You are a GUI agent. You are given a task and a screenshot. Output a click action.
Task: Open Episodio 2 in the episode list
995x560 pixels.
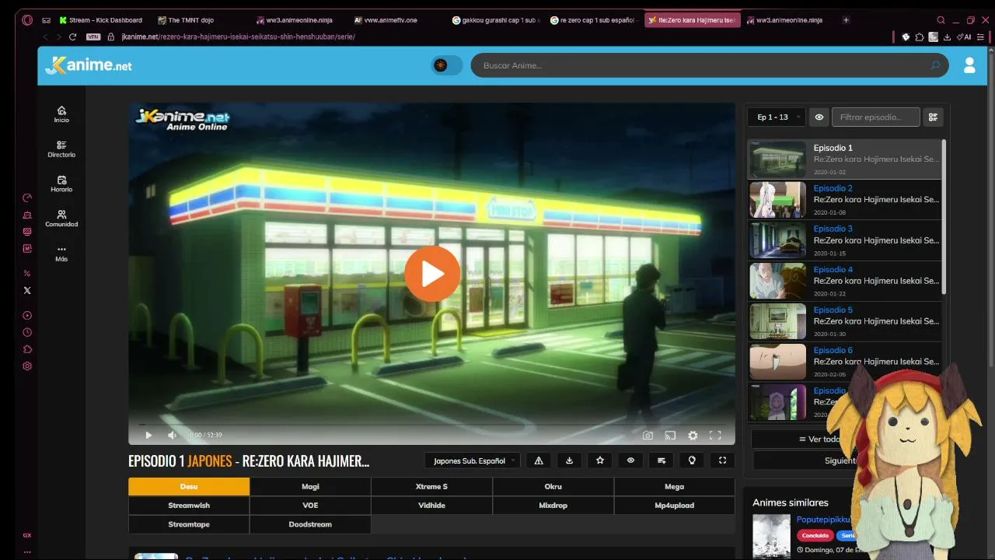(x=845, y=200)
